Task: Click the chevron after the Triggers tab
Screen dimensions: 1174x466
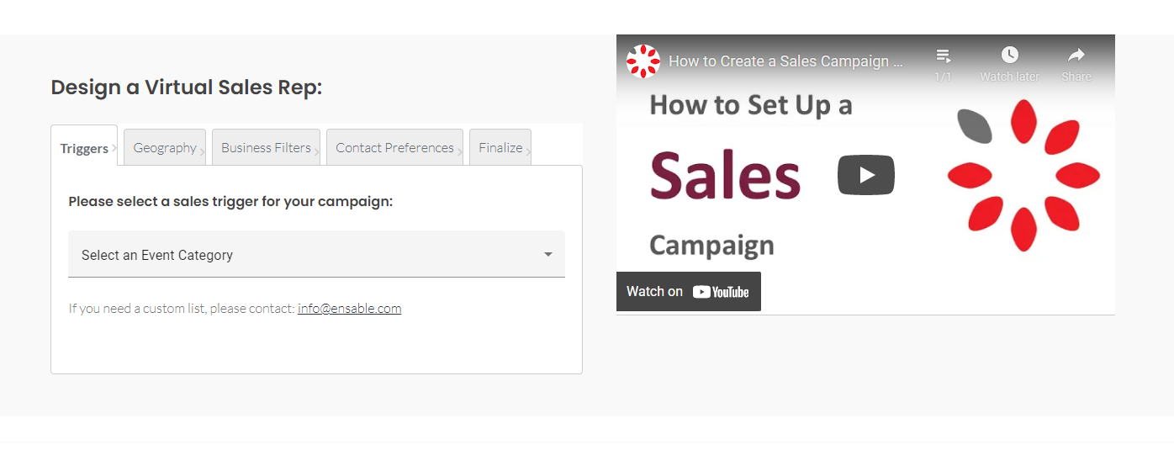Action: click(x=114, y=150)
